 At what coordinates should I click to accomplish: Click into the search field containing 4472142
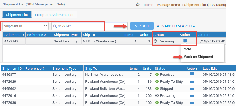coord(89,26)
